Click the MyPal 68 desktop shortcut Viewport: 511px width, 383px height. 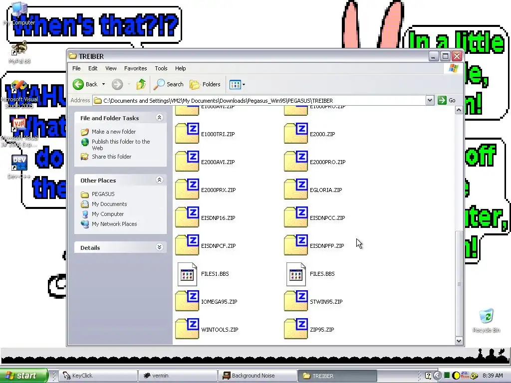point(19,52)
